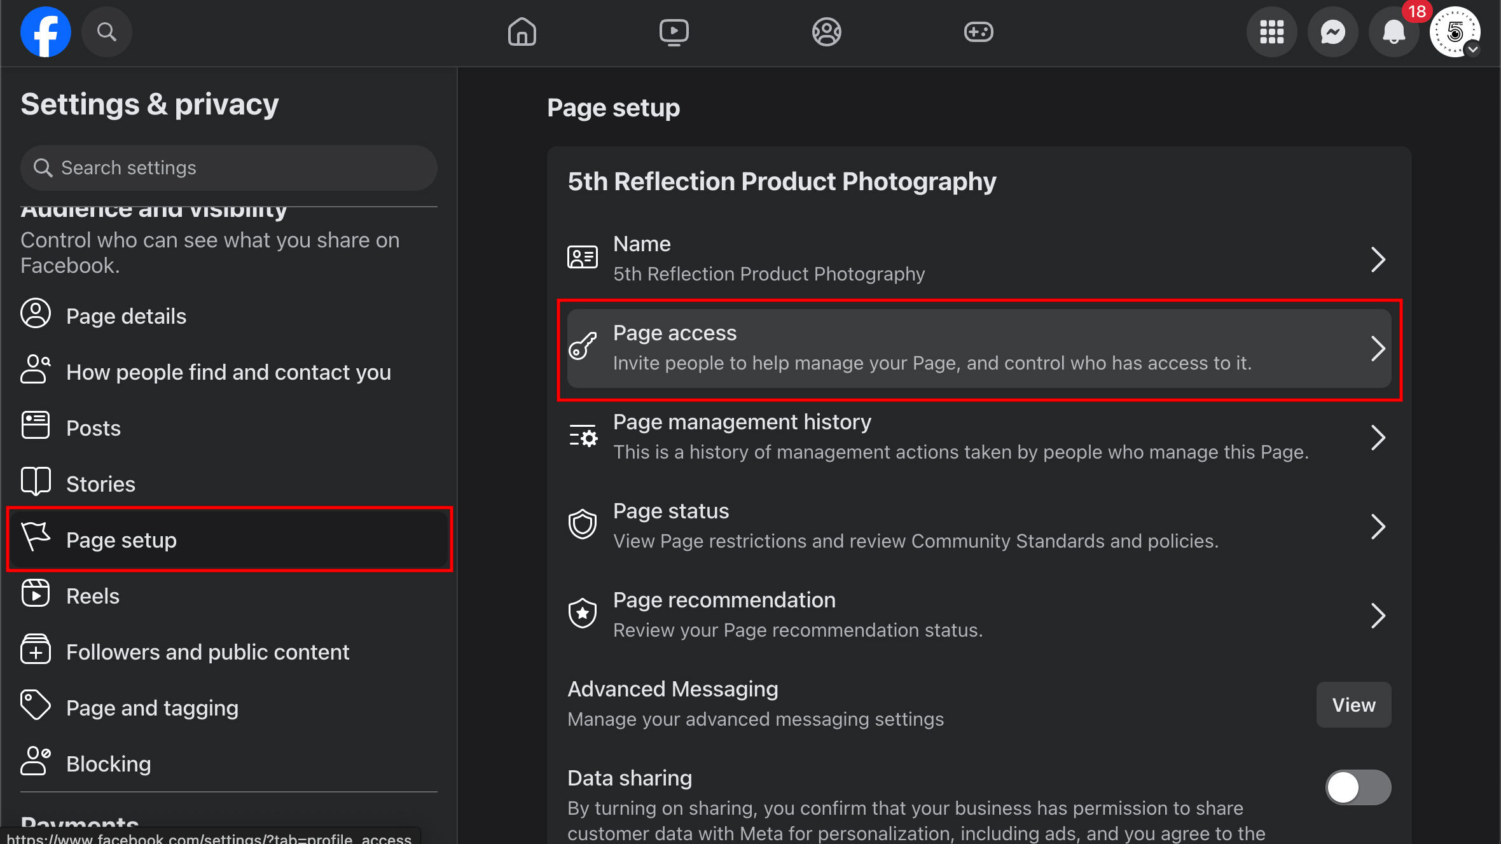Toggle the Data sharing switch

(x=1358, y=787)
